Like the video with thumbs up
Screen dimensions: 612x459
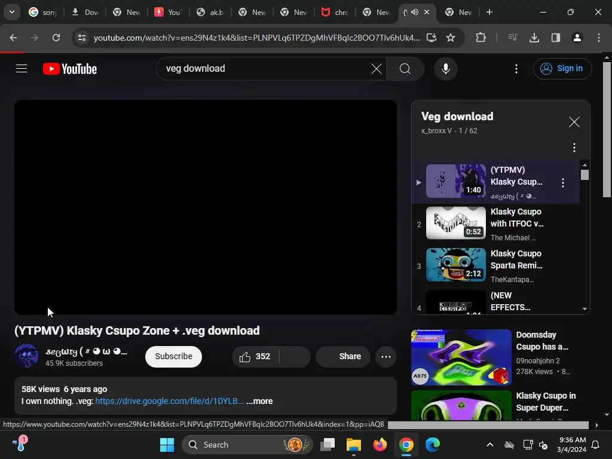click(x=256, y=356)
